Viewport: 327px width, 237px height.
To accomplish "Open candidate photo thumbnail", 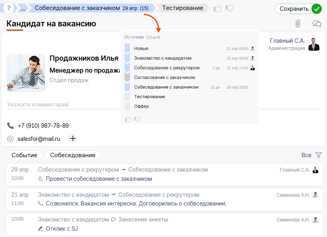I will click(x=23, y=73).
